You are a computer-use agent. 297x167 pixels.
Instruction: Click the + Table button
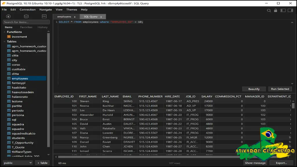(42, 163)
